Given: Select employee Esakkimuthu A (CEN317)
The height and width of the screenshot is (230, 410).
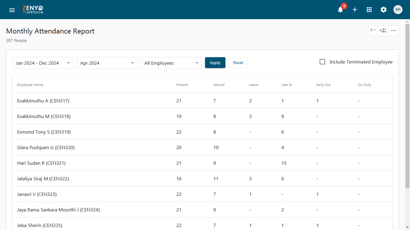Looking at the screenshot, I should click(x=43, y=101).
